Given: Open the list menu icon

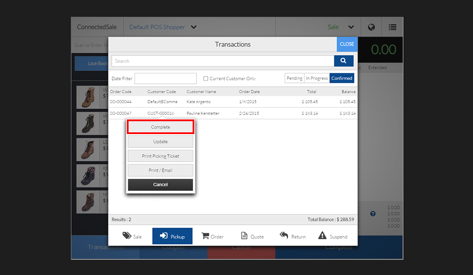Looking at the screenshot, I should tap(392, 27).
